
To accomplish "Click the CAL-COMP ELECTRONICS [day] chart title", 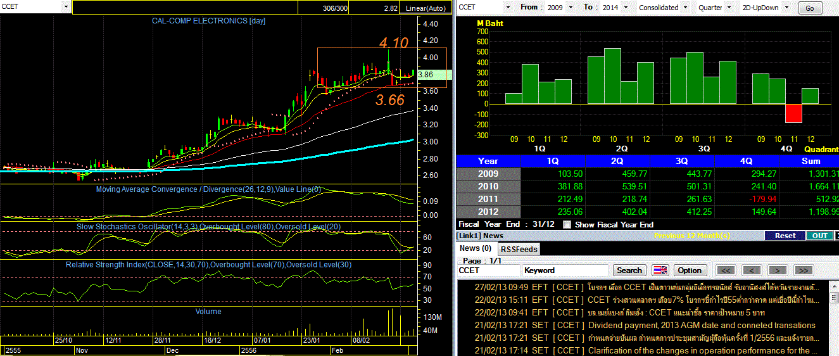I will coord(208,21).
